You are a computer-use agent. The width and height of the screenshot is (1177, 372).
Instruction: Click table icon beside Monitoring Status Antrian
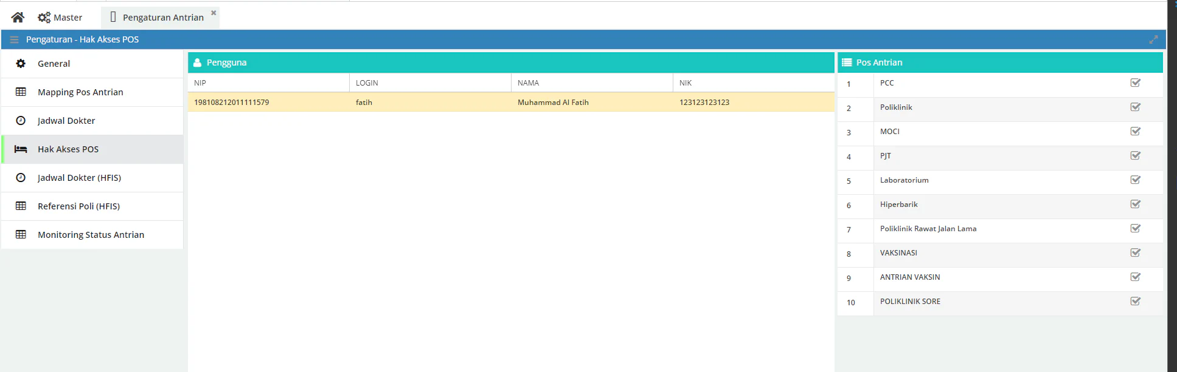click(x=21, y=235)
